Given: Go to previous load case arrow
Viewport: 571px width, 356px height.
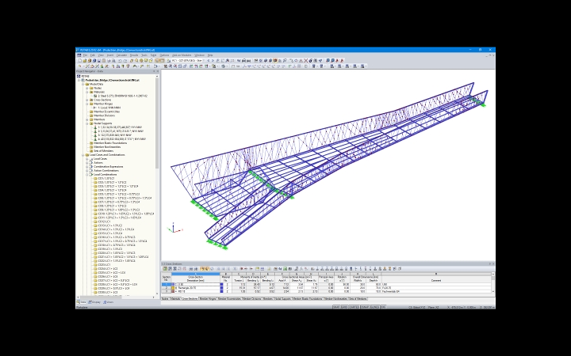Looking at the screenshot, I should (x=209, y=61).
